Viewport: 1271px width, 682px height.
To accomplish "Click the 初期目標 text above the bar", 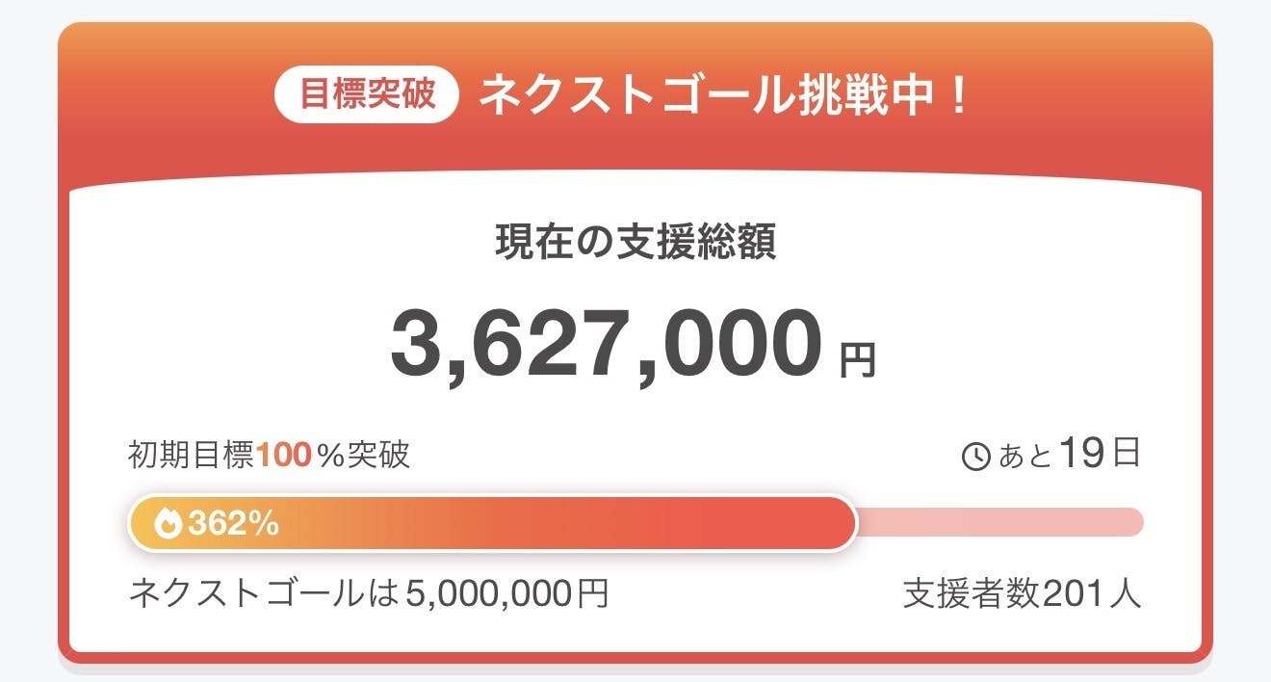I will 192,455.
